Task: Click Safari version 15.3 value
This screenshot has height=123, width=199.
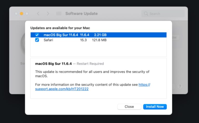Action: pyautogui.click(x=83, y=40)
